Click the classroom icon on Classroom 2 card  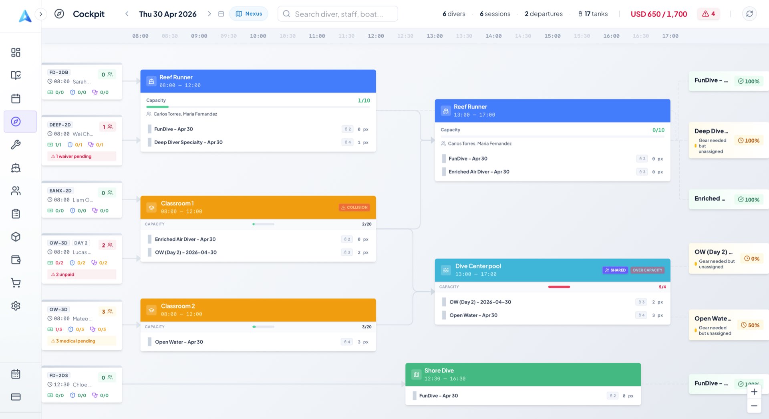click(151, 310)
